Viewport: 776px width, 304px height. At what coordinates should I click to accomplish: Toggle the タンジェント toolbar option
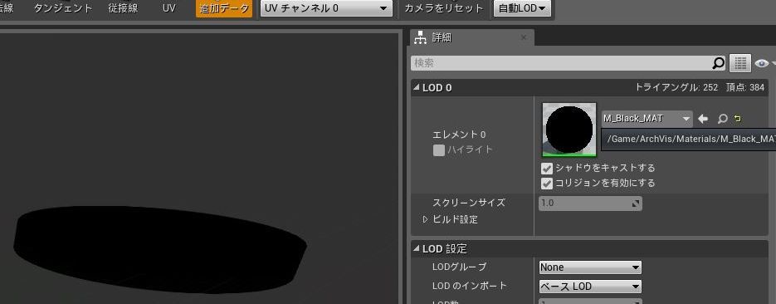click(63, 8)
